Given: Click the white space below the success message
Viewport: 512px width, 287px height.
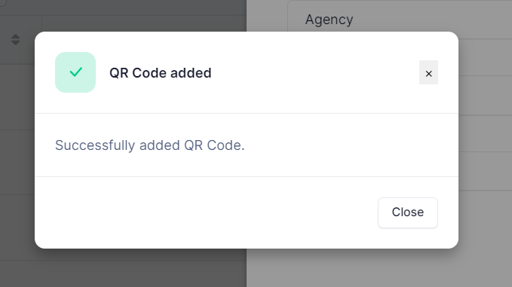Looking at the screenshot, I should point(247,165).
